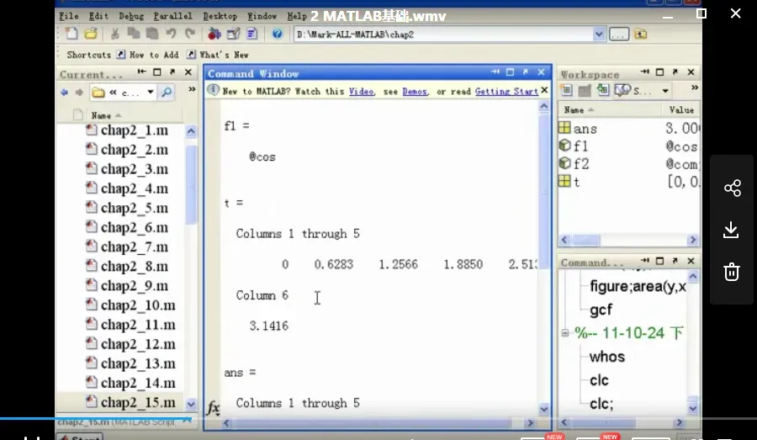Click the Current Folder search magnifier icon
757x440 pixels.
click(167, 93)
